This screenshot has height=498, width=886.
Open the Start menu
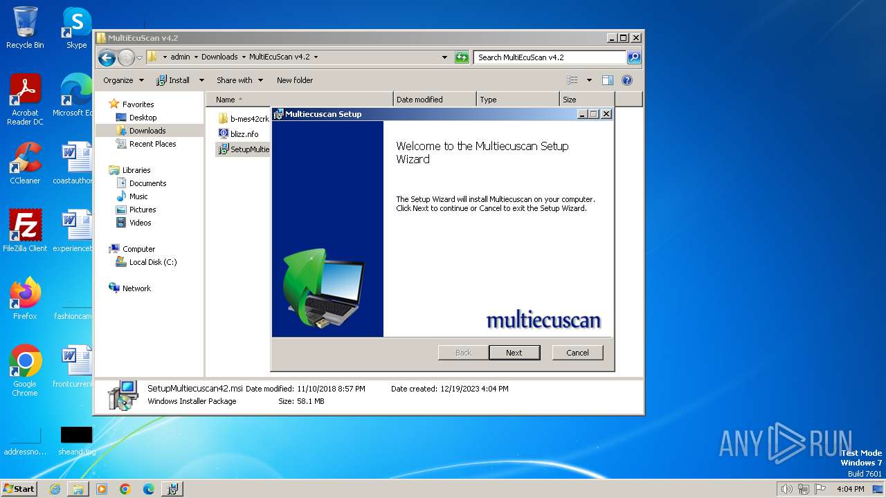click(19, 488)
